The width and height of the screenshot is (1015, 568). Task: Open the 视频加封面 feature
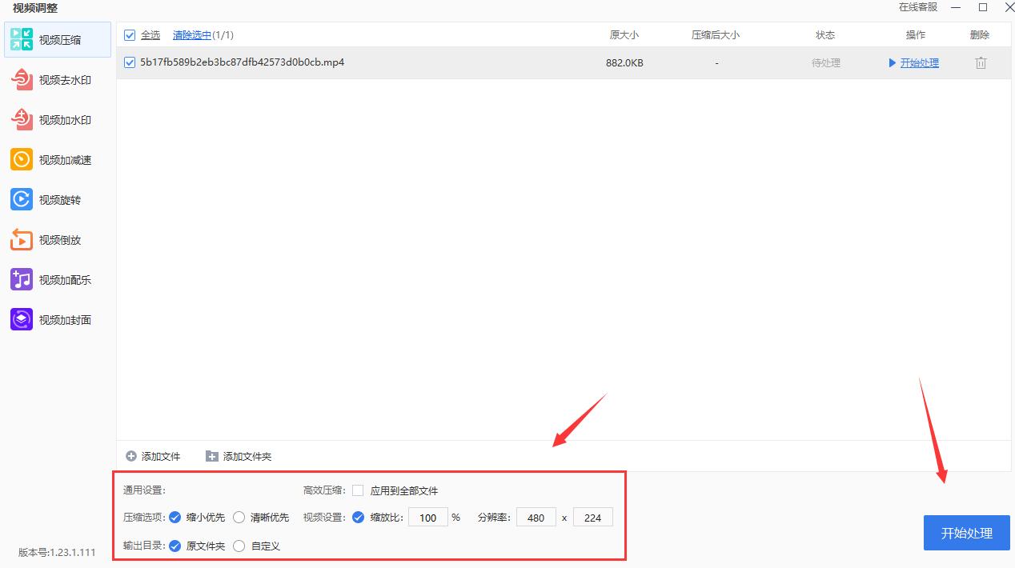click(x=56, y=319)
